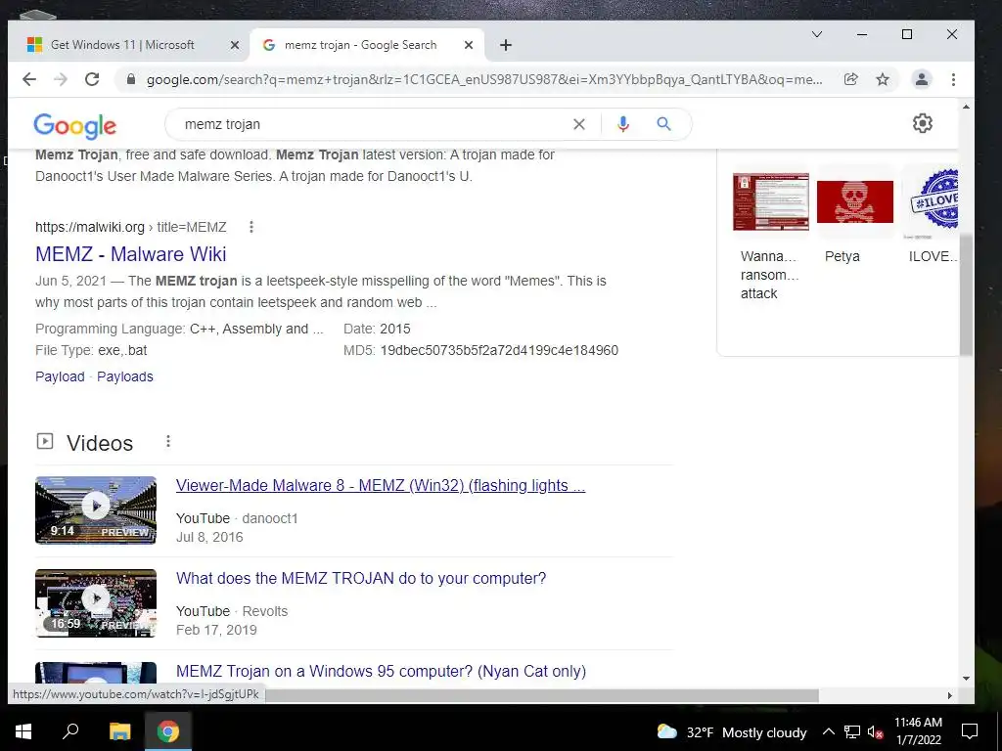
Task: Click the scroll up arrow
Action: [x=966, y=107]
